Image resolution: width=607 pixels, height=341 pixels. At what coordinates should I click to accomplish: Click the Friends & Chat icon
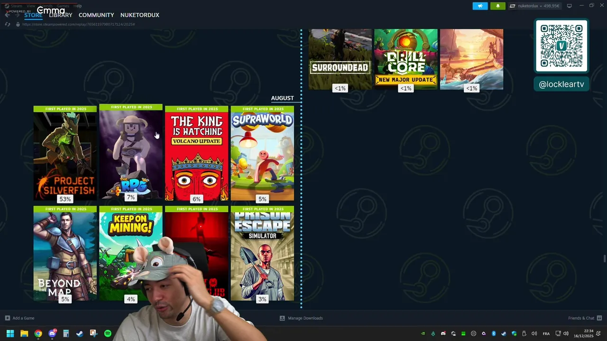point(599,318)
